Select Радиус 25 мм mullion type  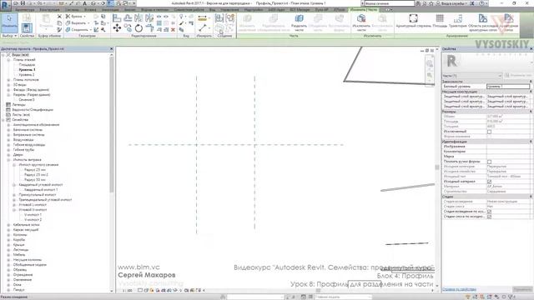35,170
